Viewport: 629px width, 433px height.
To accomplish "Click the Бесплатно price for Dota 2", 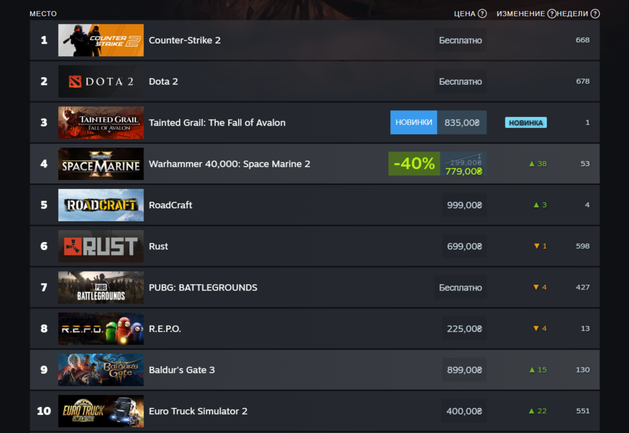I will tap(460, 81).
